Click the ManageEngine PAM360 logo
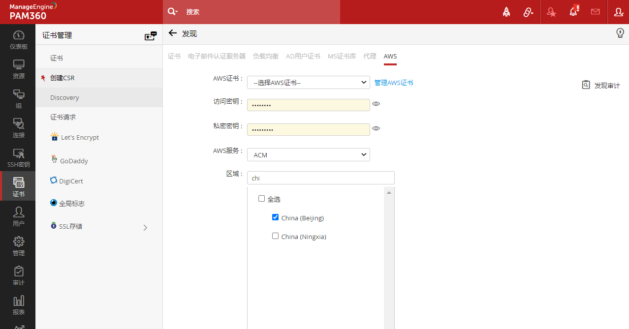 (33, 11)
